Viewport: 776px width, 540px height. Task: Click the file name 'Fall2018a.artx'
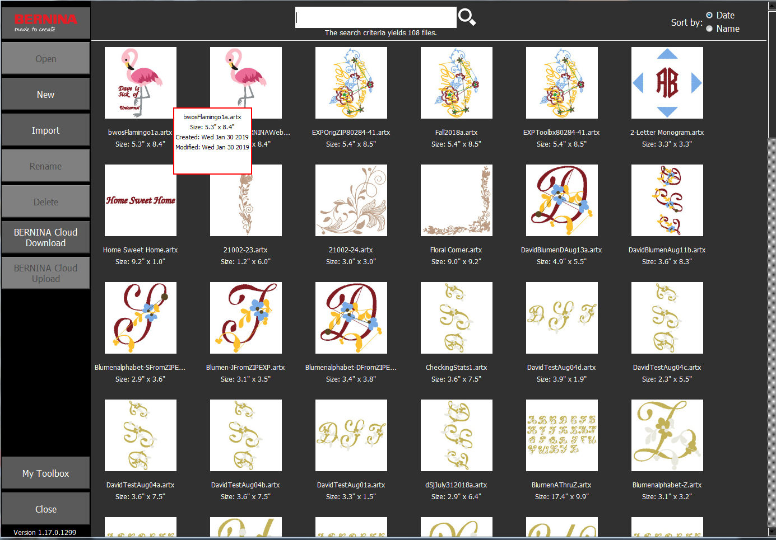[x=456, y=133]
